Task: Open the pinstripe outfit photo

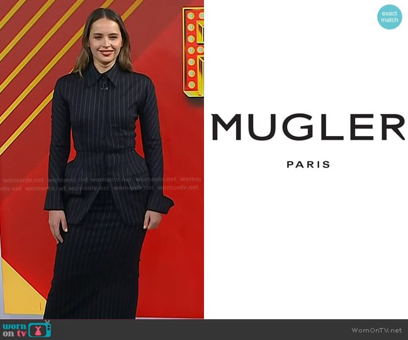Action: [x=102, y=159]
